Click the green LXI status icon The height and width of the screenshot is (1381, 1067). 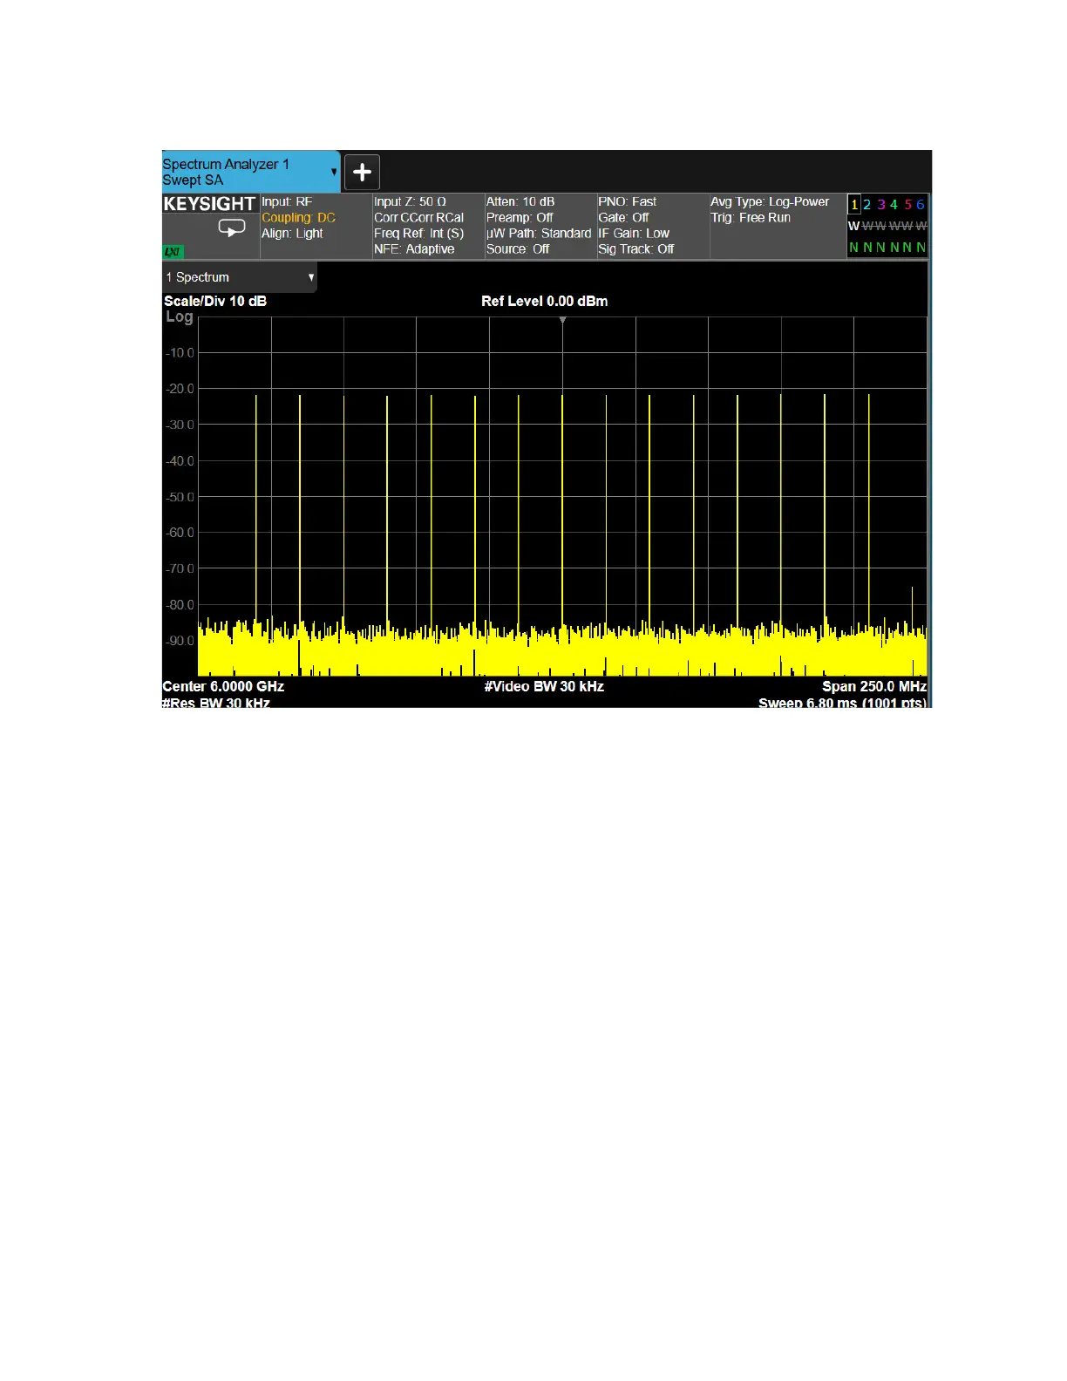click(x=173, y=251)
